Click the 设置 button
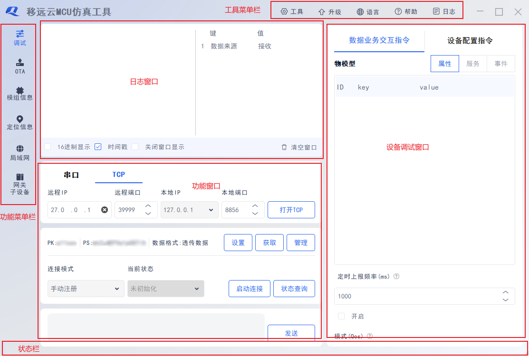 click(238, 243)
